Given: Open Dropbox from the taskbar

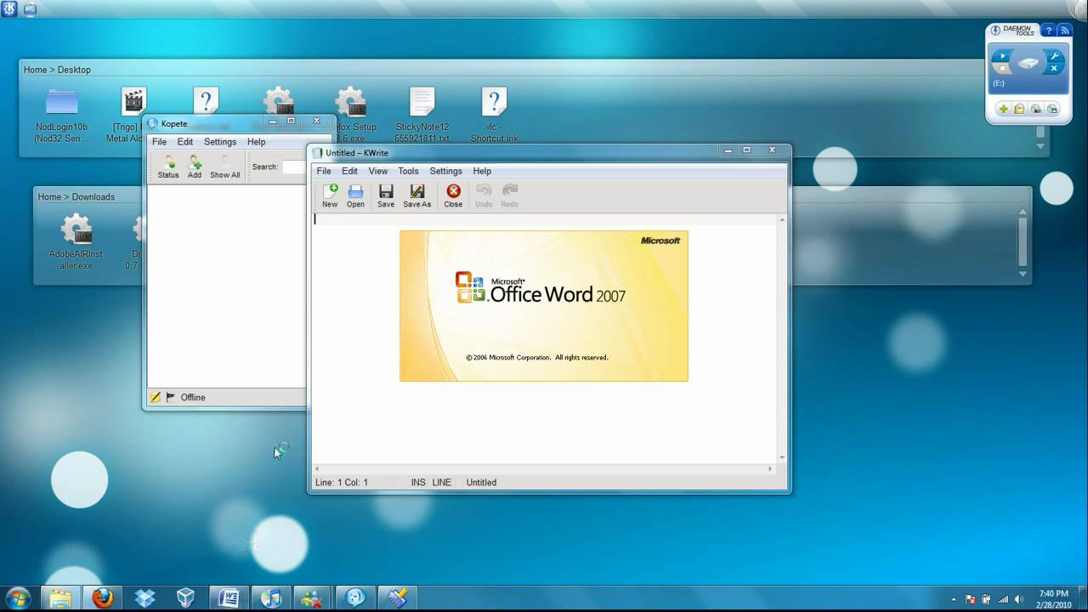Looking at the screenshot, I should 144,598.
